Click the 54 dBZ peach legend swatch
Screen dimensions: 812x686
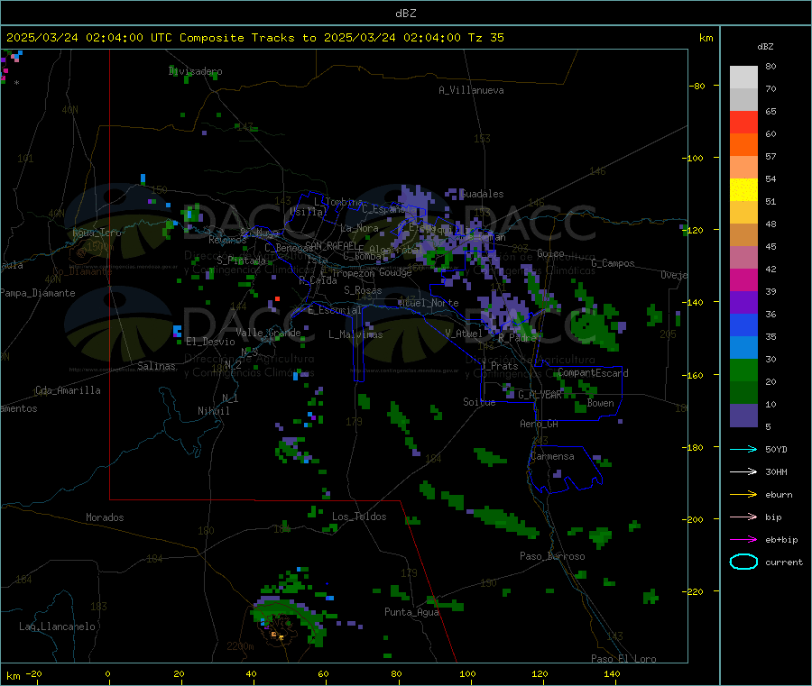[743, 167]
